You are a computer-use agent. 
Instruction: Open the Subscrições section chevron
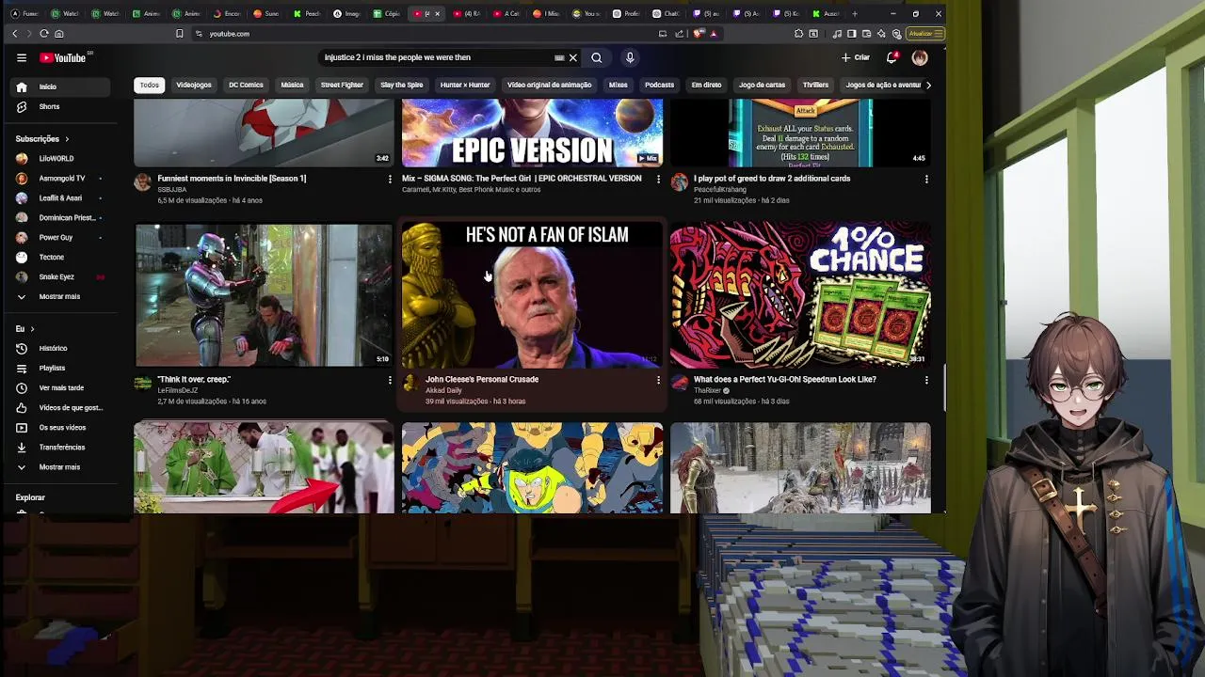[67, 139]
